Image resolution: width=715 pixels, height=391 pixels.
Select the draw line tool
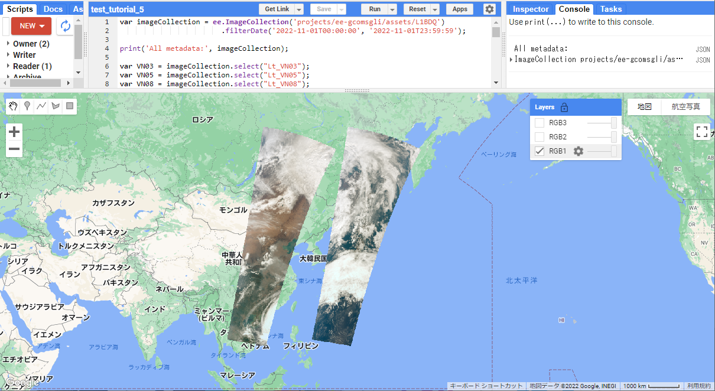(41, 106)
